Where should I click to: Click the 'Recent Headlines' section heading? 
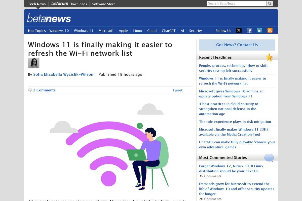[215, 57]
